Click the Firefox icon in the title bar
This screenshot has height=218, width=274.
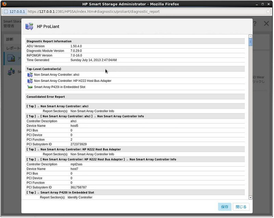(4, 4)
